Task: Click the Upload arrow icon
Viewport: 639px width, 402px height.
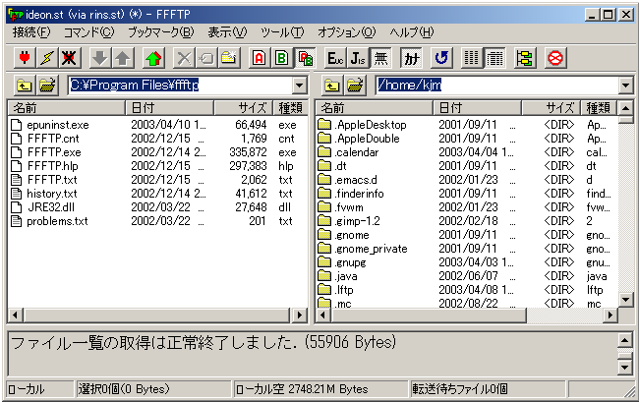Action: 122,58
